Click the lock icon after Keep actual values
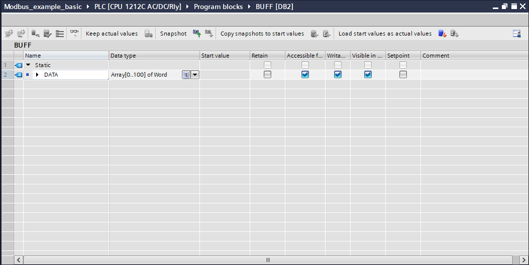 point(148,34)
